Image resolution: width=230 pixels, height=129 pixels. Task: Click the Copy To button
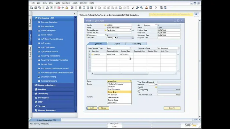(172, 108)
